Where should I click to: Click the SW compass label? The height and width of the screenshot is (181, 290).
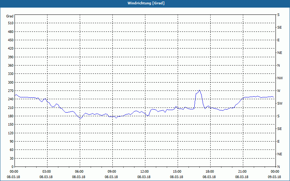coord(280,104)
